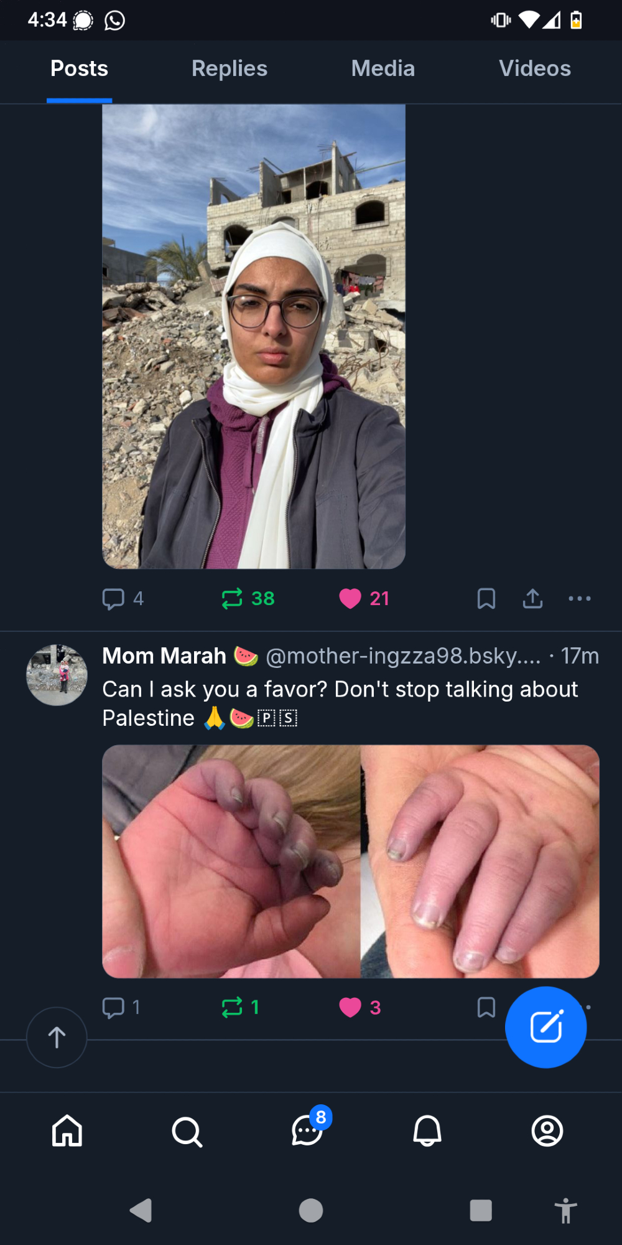Open the right hand photo in post
This screenshot has width=622, height=1245.
(480, 861)
